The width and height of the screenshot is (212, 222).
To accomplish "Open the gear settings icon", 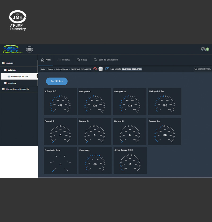I will pos(101,69).
